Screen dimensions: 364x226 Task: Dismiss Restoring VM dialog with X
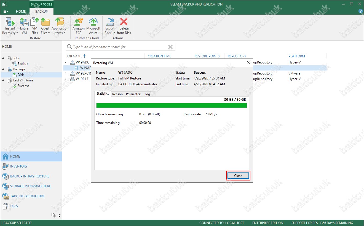pyautogui.click(x=248, y=63)
